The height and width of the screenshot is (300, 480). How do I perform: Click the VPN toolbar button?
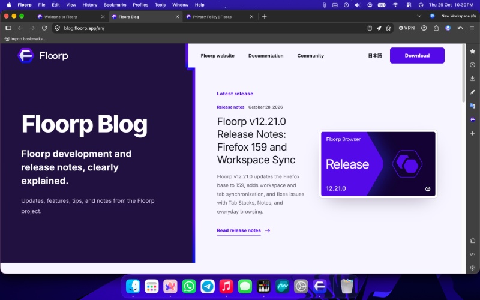click(407, 28)
